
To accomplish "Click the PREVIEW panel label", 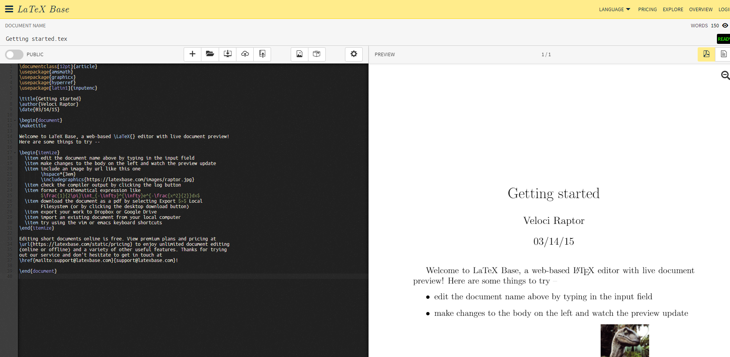I will (x=385, y=55).
